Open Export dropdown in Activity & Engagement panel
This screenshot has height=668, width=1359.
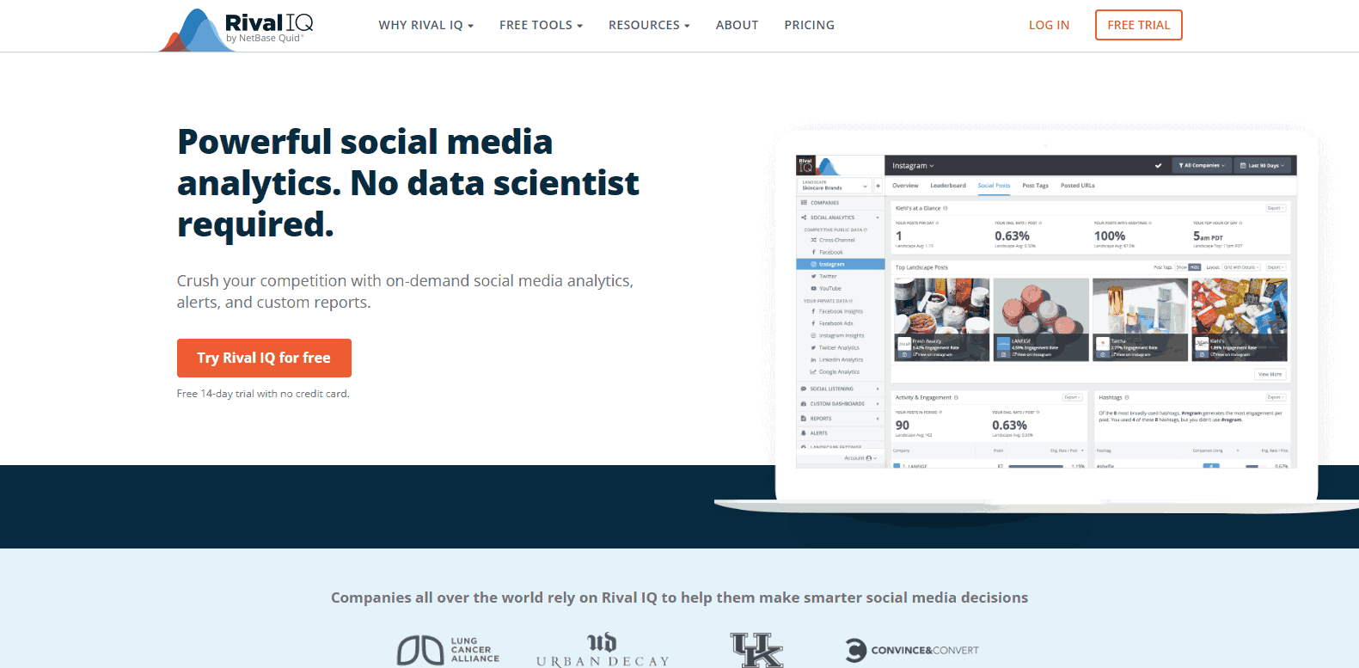click(1072, 397)
